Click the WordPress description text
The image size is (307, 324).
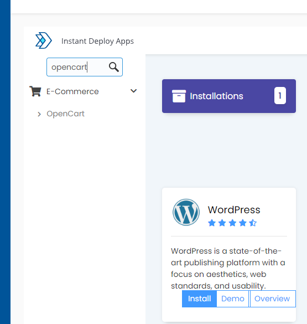228,268
